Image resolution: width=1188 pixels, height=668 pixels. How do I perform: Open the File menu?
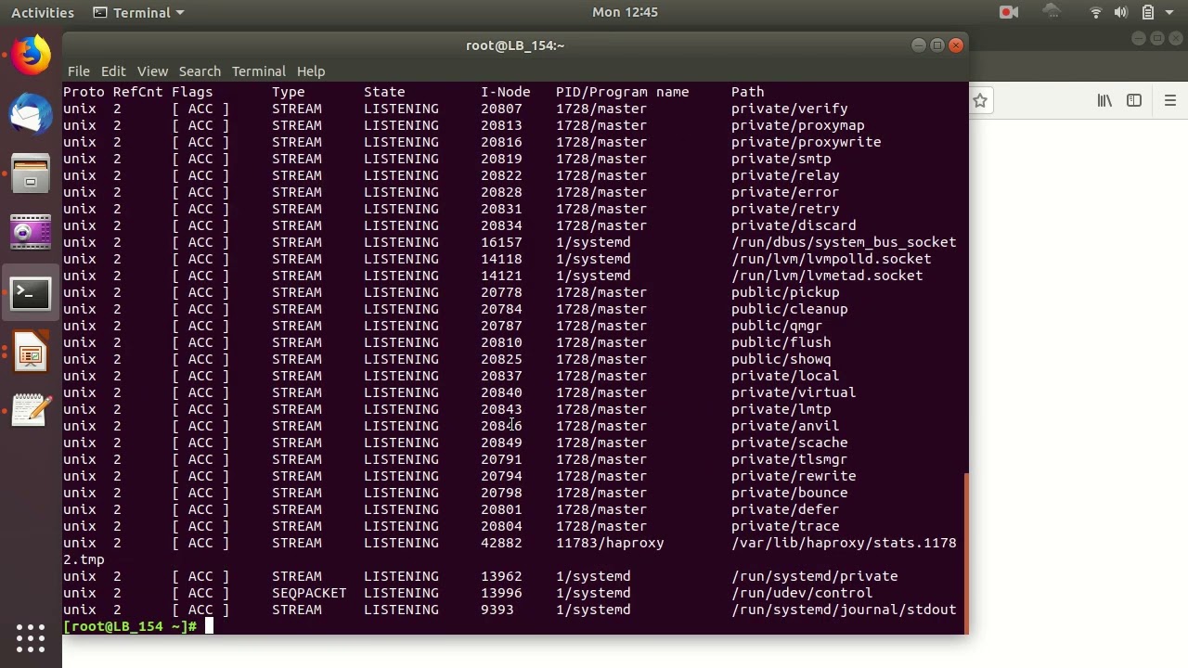click(78, 71)
